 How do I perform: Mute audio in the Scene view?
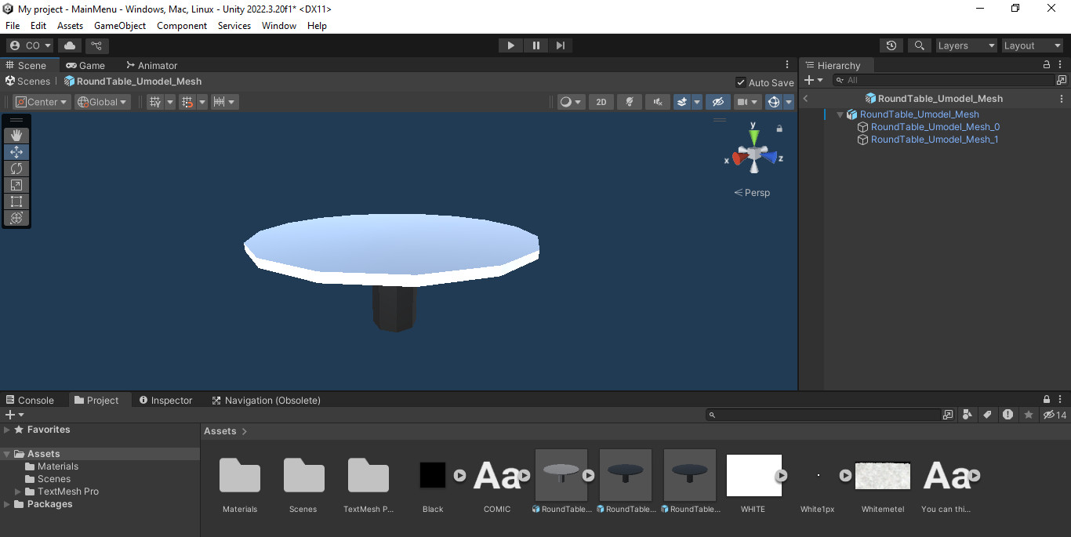[x=658, y=101]
